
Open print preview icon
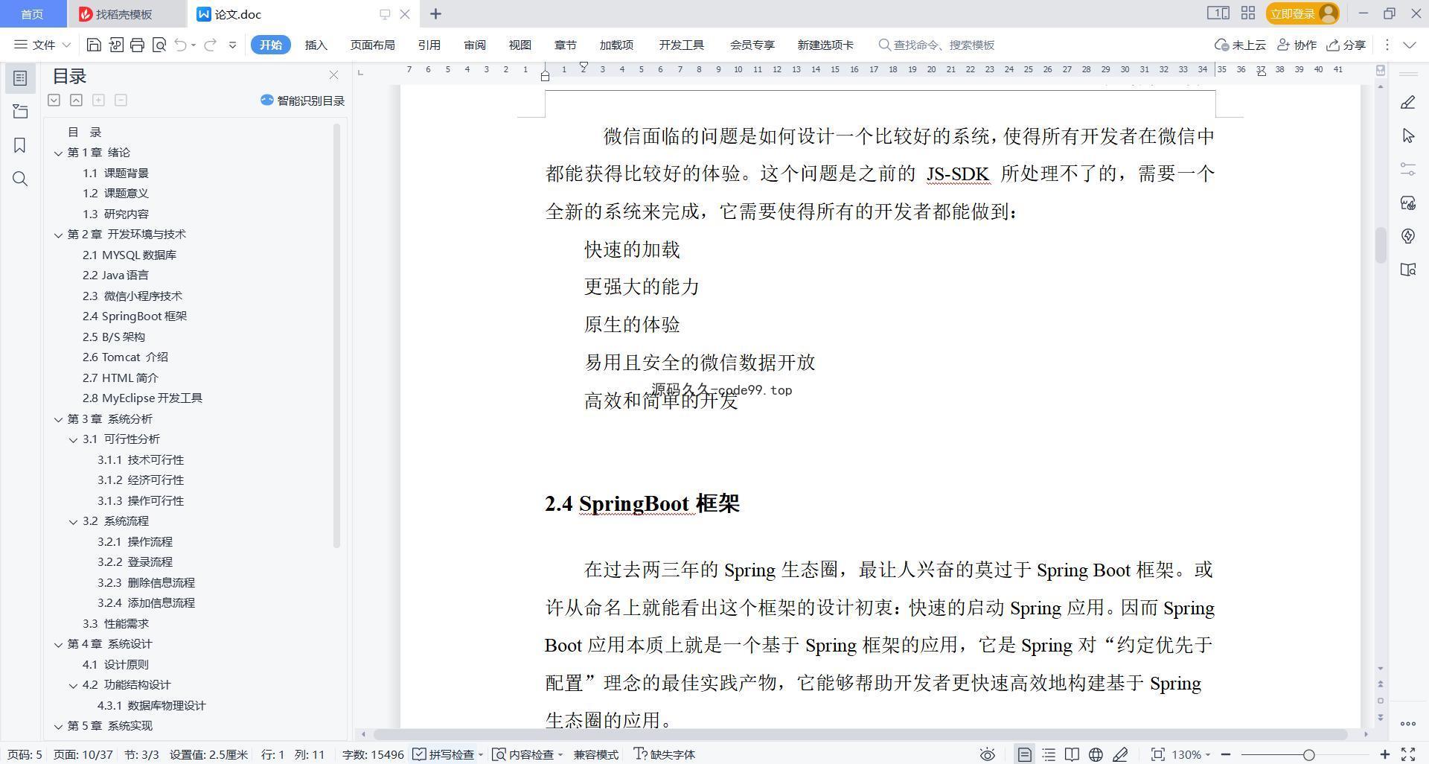(x=159, y=45)
